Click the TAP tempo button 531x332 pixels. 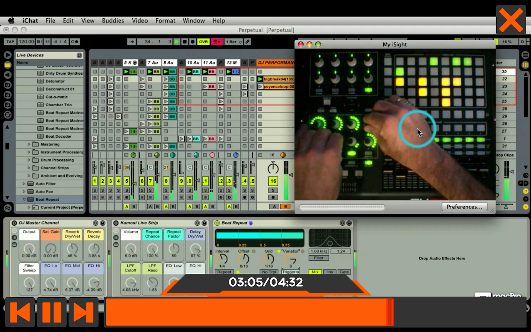[x=10, y=42]
